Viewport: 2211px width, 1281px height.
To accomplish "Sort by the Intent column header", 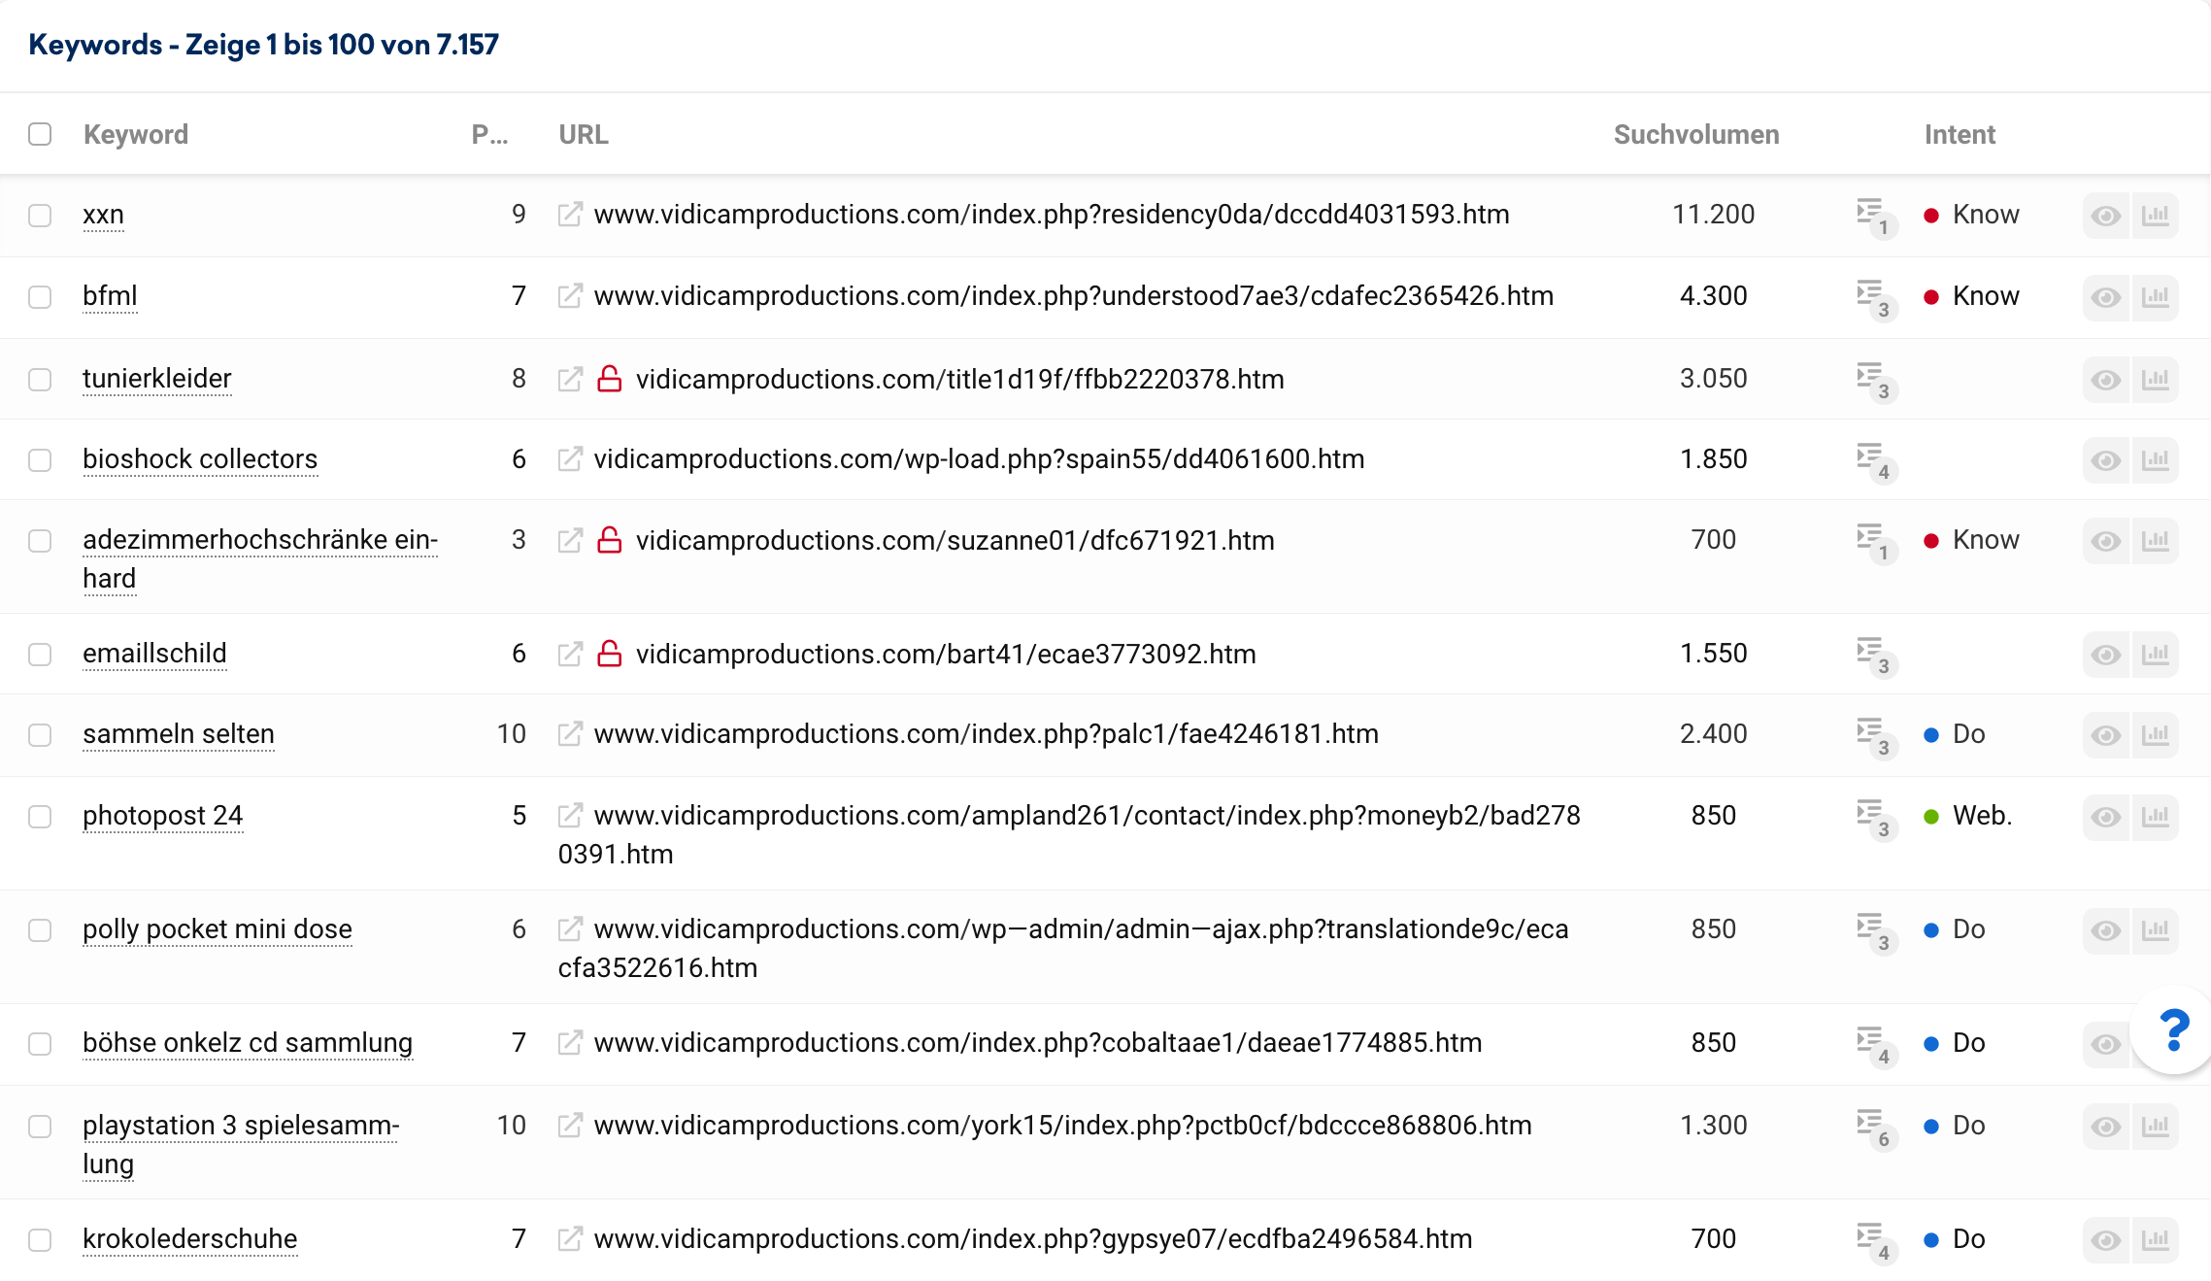I will (x=1959, y=134).
